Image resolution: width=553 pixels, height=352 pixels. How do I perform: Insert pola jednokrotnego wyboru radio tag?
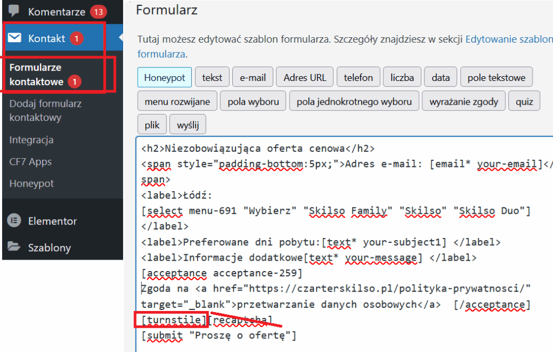click(354, 101)
